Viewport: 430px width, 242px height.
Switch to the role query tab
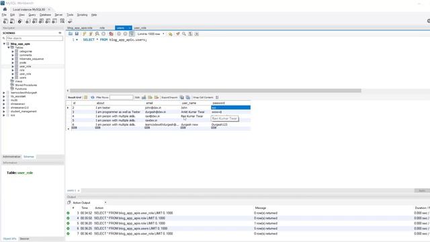(102, 28)
